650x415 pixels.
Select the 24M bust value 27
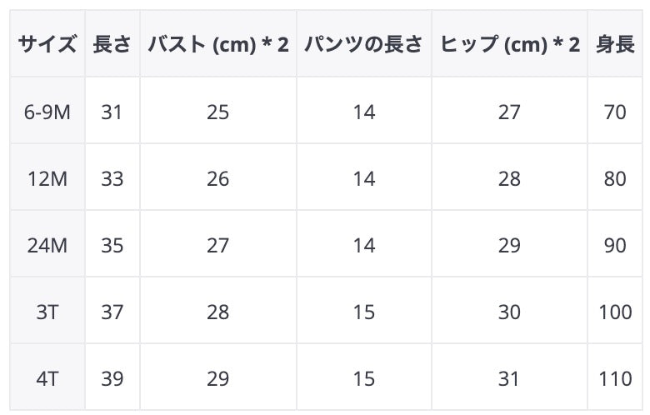click(x=217, y=245)
